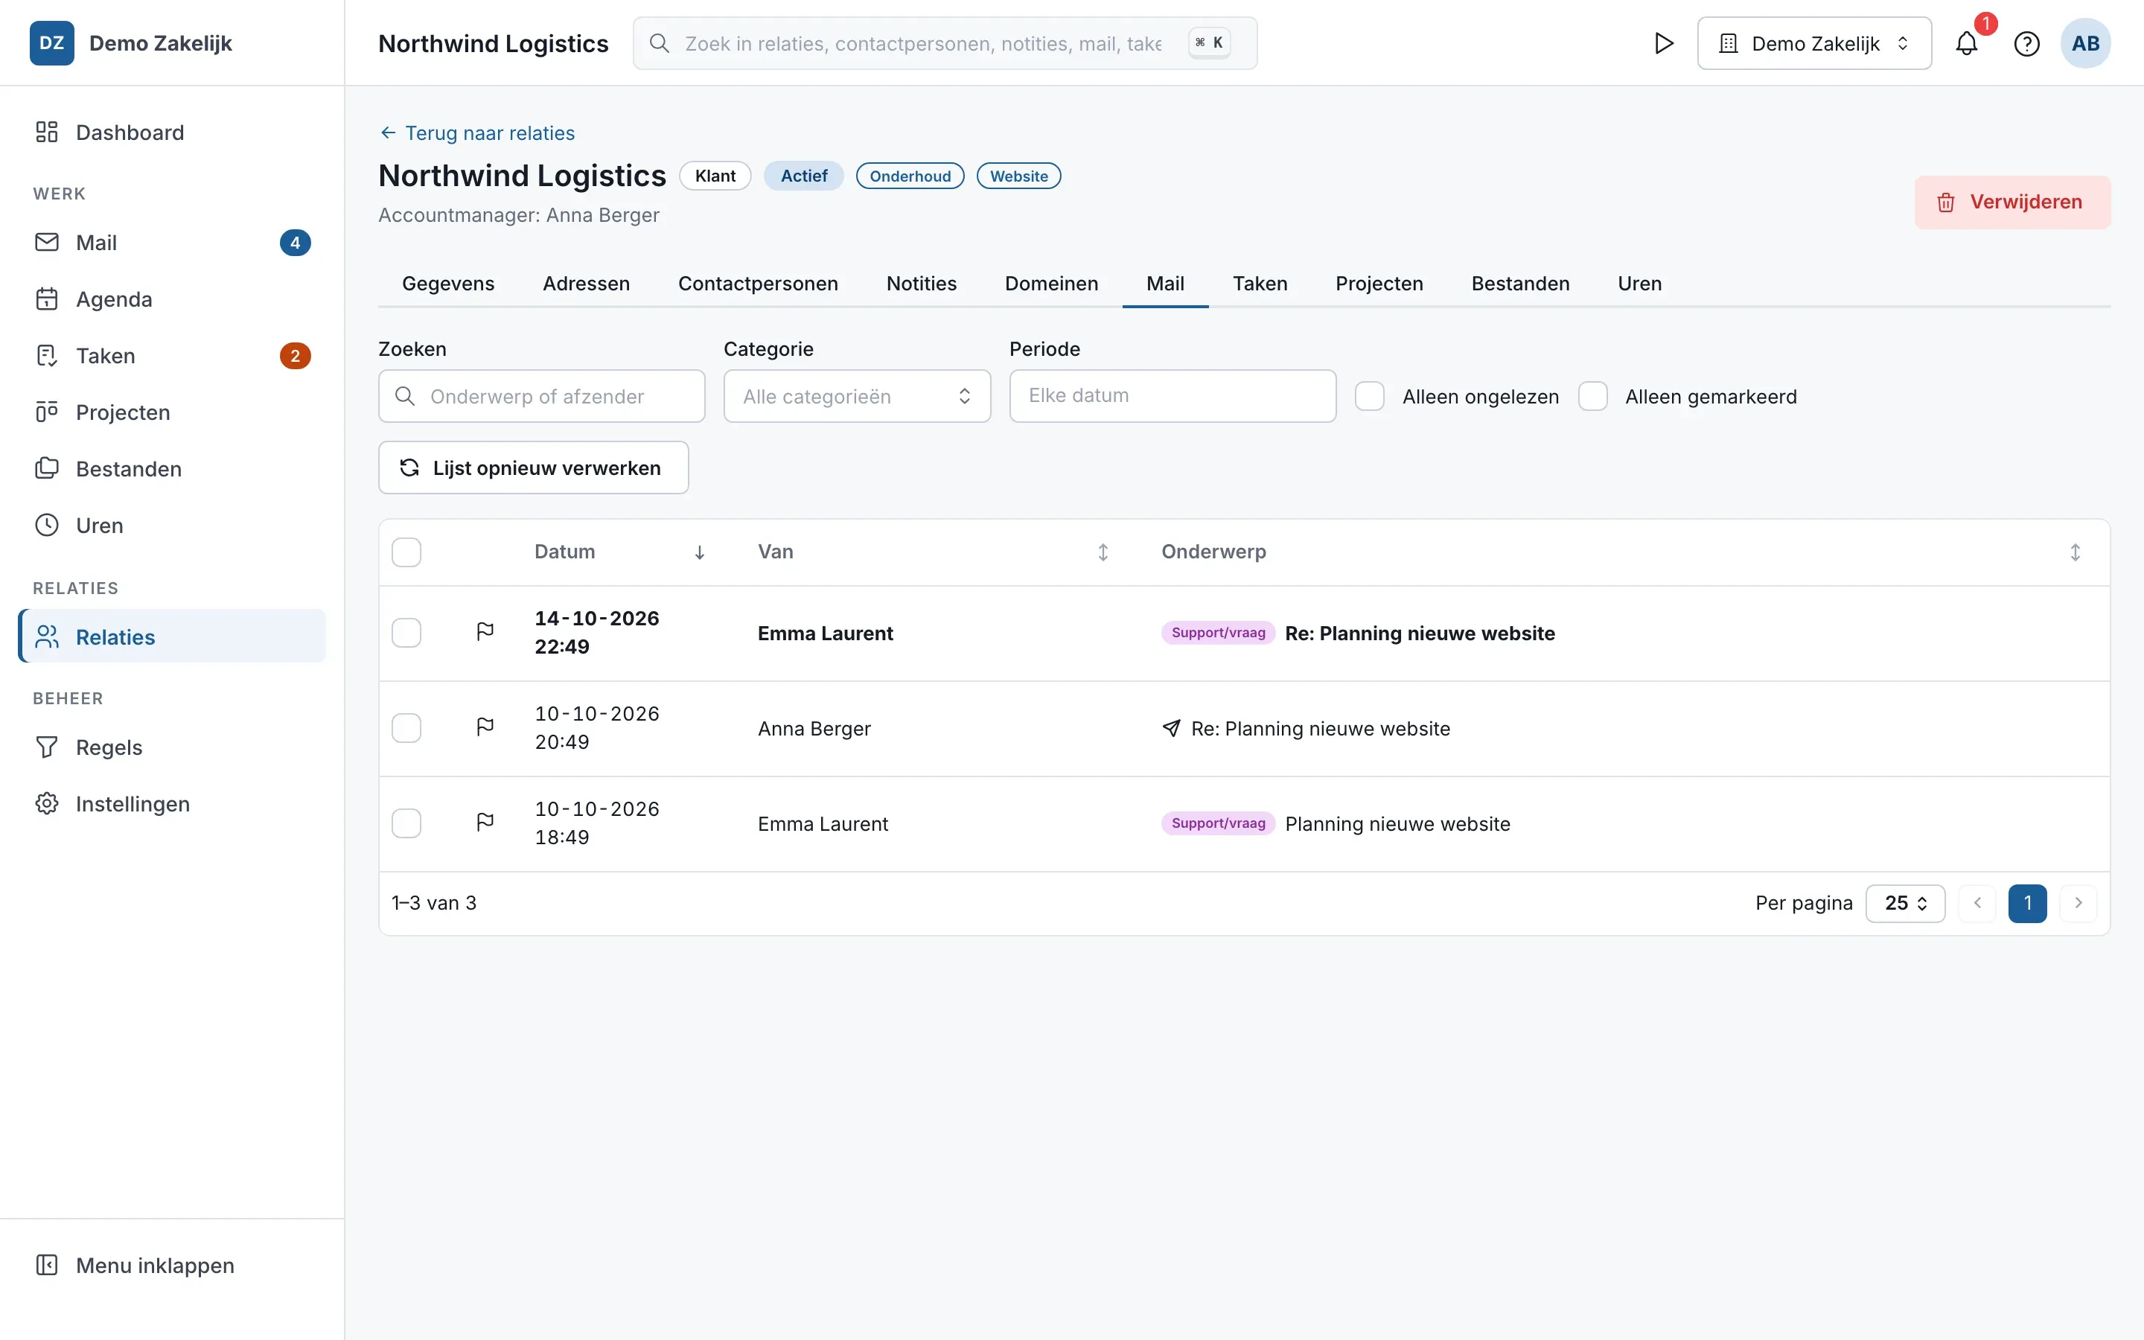Collapse the menu with Menu inklappen
This screenshot has width=2144, height=1340.
click(172, 1265)
